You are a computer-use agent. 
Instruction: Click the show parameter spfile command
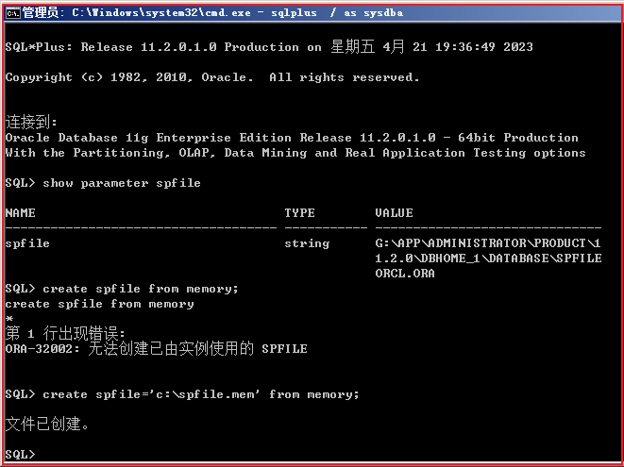pos(122,183)
